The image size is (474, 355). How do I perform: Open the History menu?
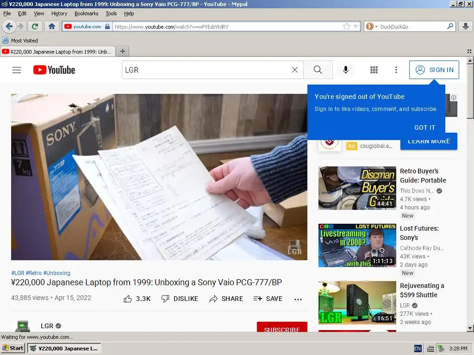tap(59, 13)
